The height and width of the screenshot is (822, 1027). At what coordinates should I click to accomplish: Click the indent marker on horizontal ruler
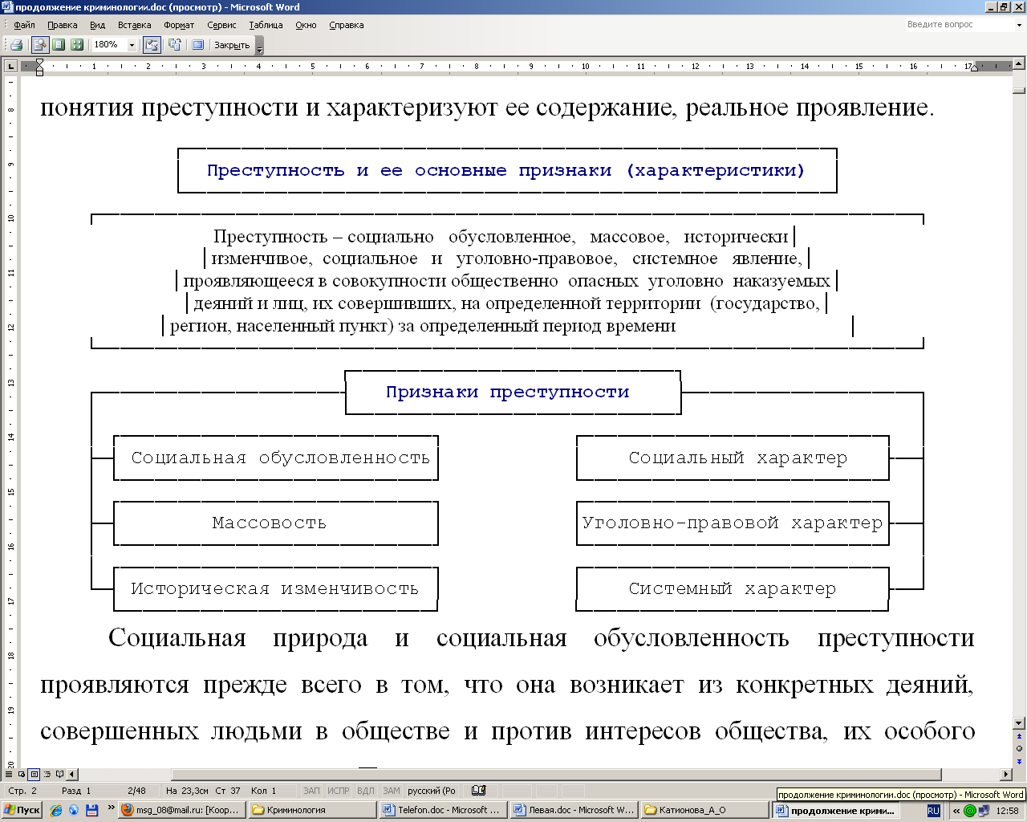tap(39, 67)
